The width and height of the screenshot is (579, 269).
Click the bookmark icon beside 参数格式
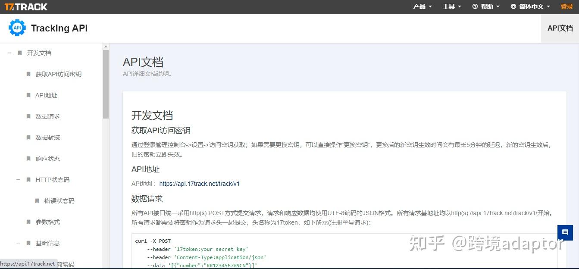click(x=28, y=222)
